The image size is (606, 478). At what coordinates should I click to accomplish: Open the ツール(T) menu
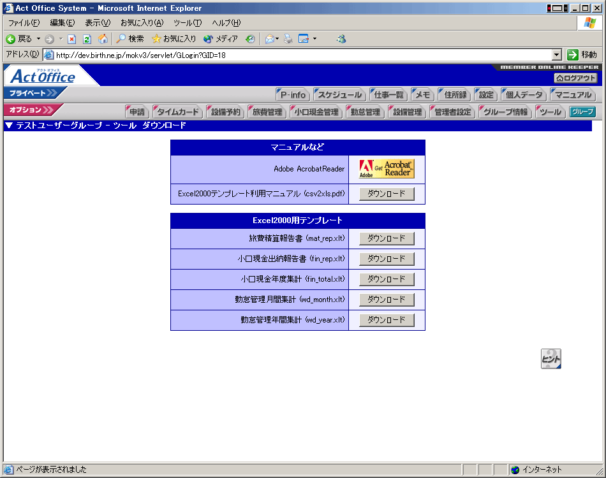188,23
